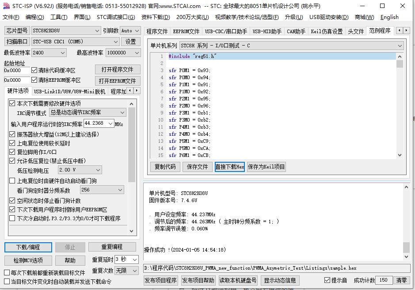Click 检测MCU选项 button

[28, 260]
